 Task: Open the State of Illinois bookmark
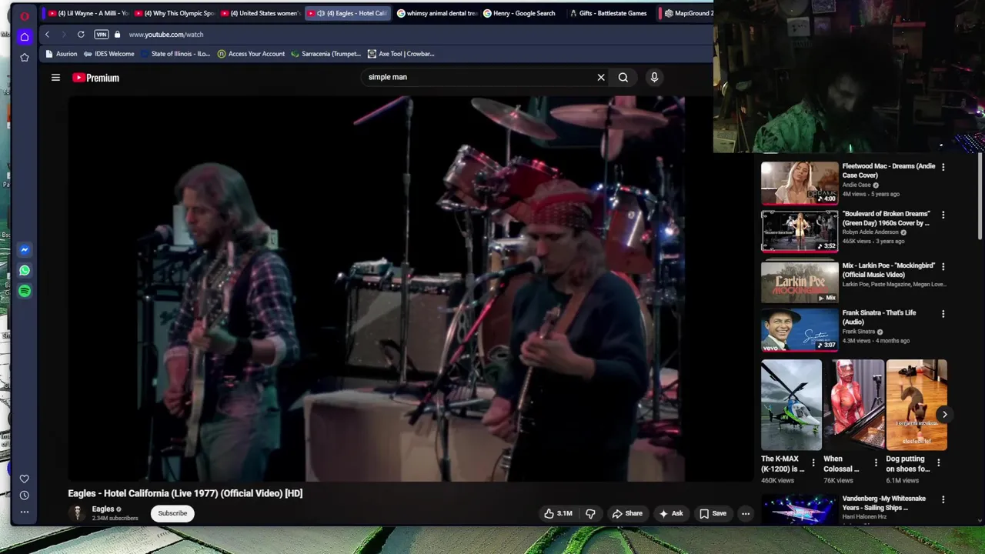tap(175, 54)
